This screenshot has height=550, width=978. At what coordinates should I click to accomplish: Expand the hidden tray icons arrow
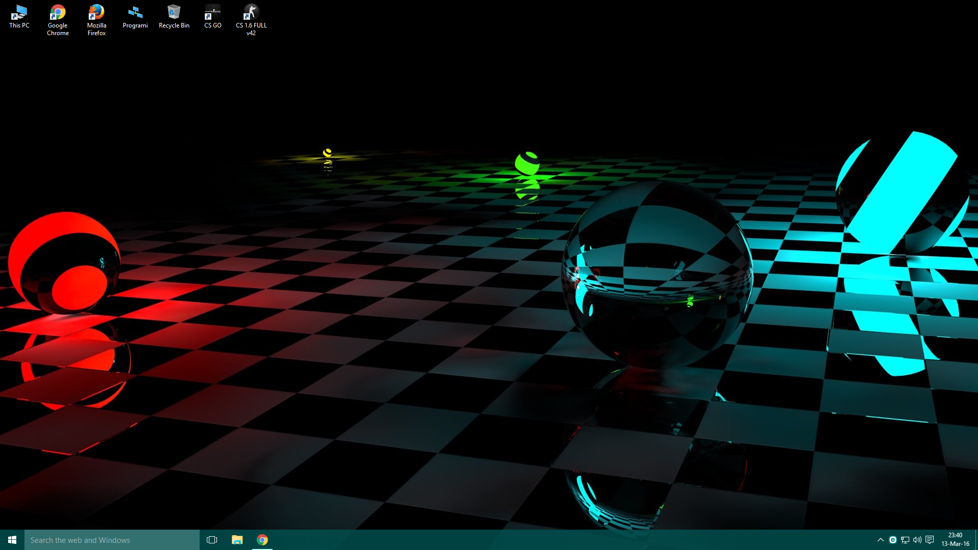point(880,540)
